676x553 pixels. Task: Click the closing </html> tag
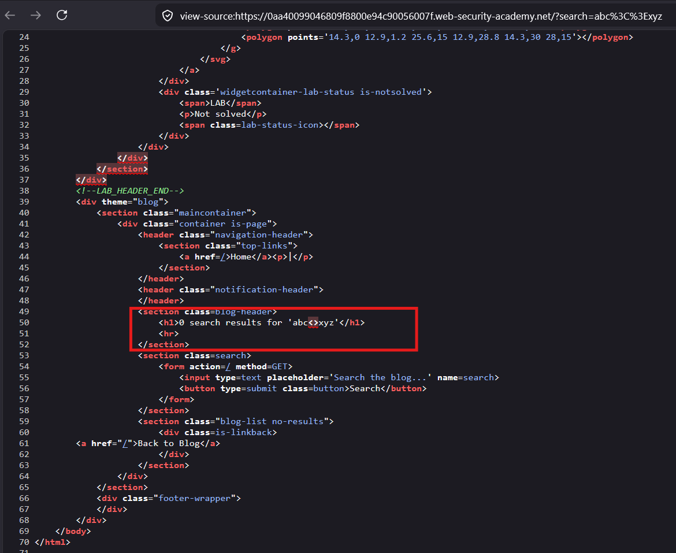52,542
